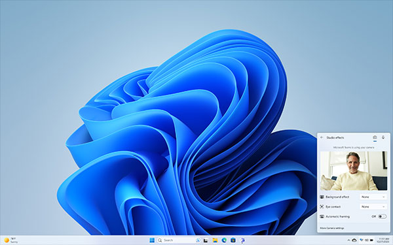Switch to microphone effects tab

[383, 137]
